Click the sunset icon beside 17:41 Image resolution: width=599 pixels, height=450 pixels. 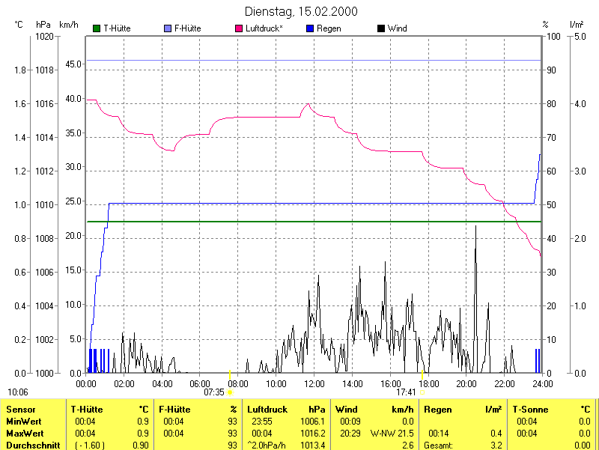[x=423, y=392]
